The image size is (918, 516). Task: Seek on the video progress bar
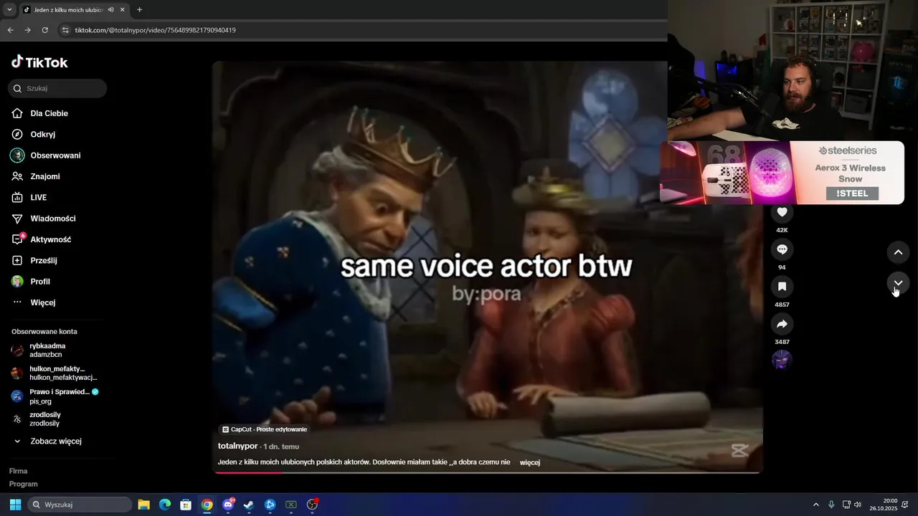click(x=488, y=472)
